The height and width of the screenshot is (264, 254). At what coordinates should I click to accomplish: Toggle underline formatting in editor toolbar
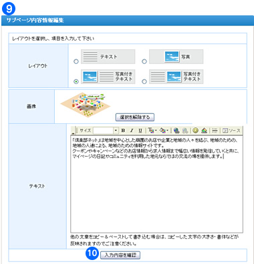[x=140, y=131]
